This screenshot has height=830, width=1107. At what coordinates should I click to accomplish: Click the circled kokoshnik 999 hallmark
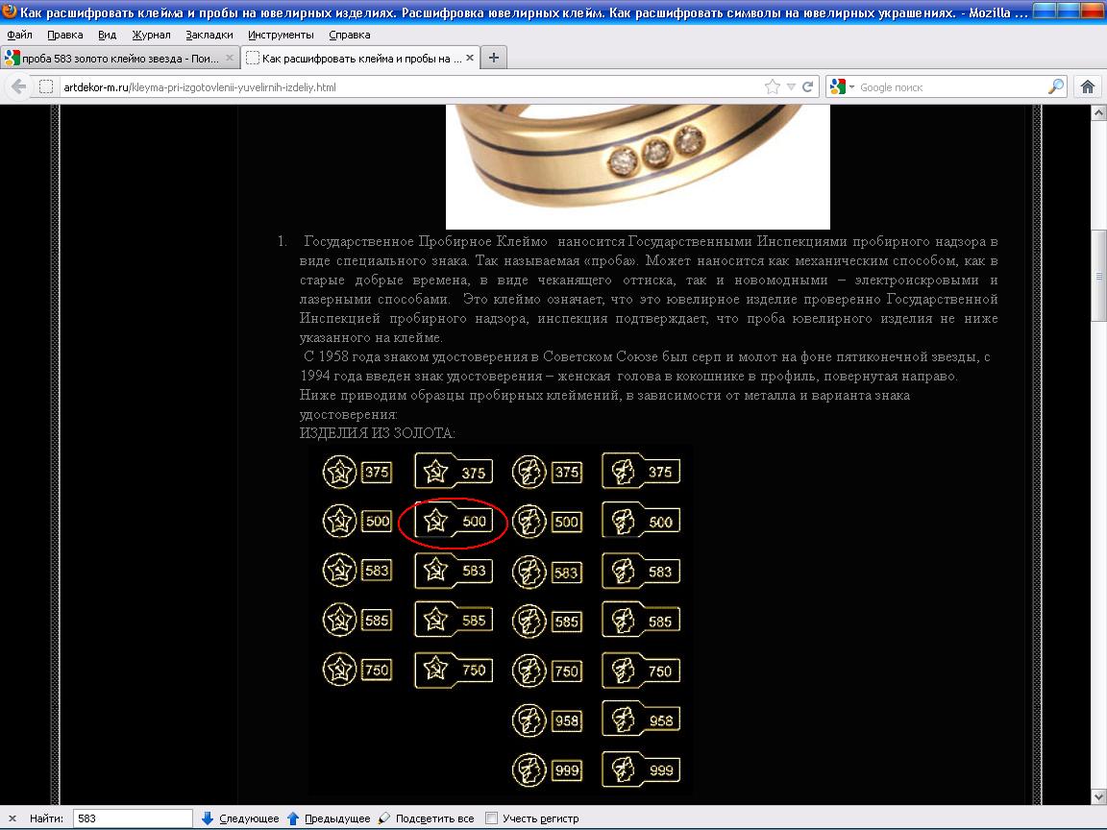point(547,769)
